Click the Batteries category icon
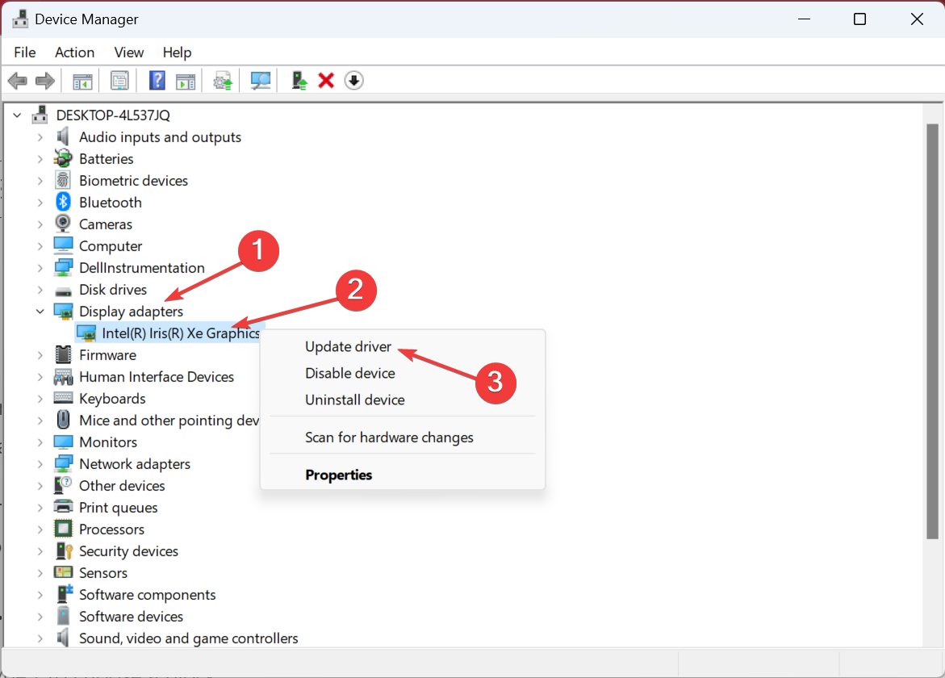The height and width of the screenshot is (678, 945). click(63, 158)
